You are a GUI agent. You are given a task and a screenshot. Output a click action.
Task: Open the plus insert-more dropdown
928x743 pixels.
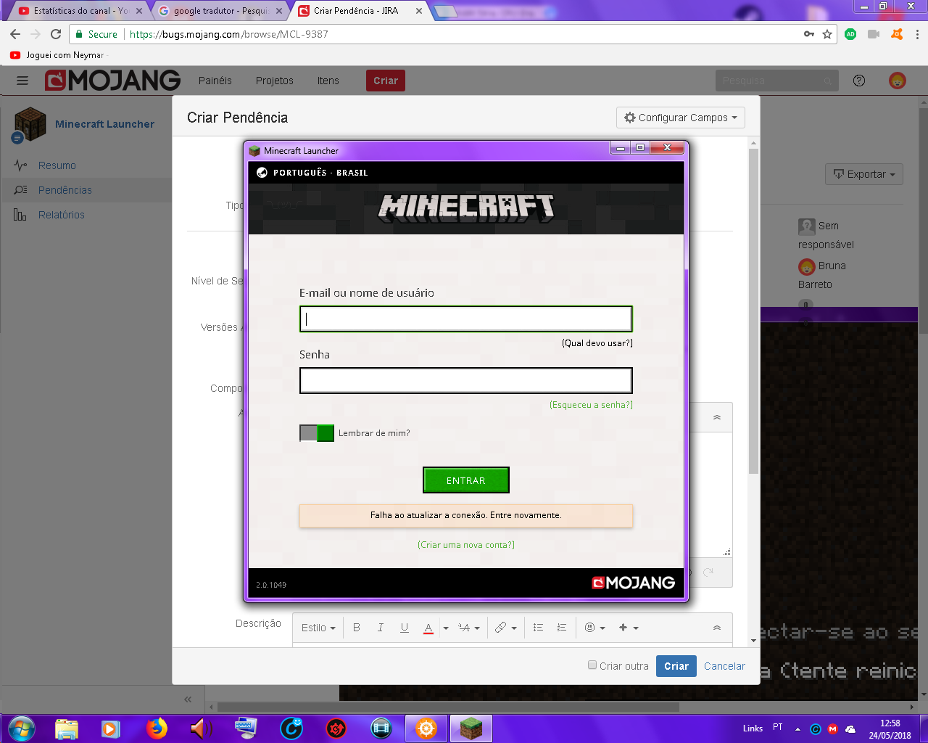tap(629, 628)
